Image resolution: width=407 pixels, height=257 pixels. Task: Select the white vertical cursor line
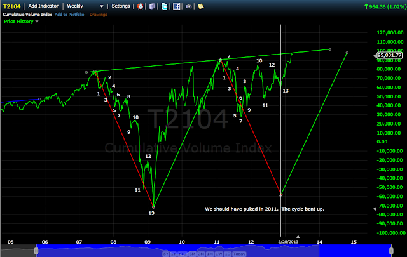click(280, 129)
